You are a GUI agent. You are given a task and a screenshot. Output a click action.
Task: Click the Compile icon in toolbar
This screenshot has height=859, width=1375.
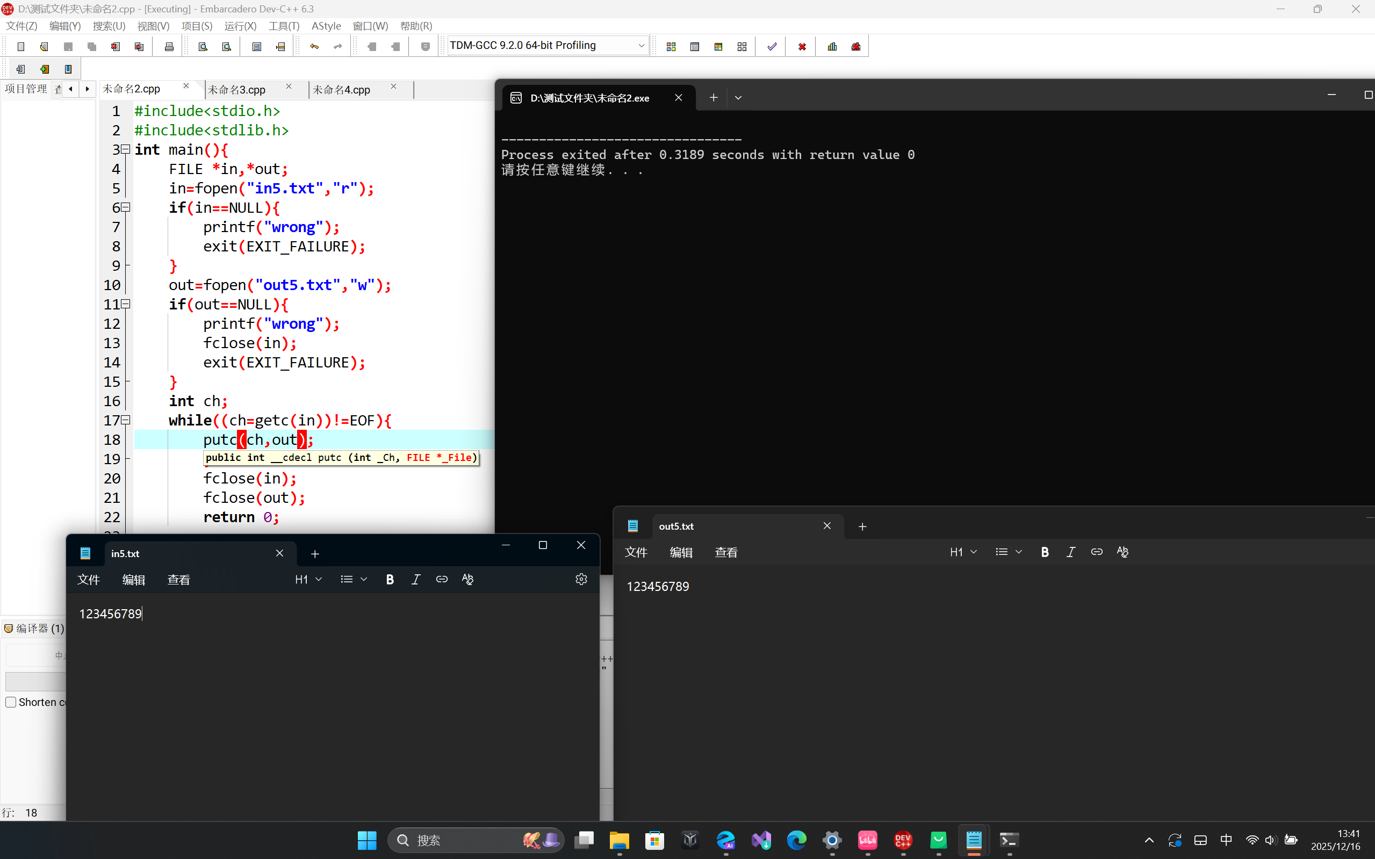(x=671, y=47)
